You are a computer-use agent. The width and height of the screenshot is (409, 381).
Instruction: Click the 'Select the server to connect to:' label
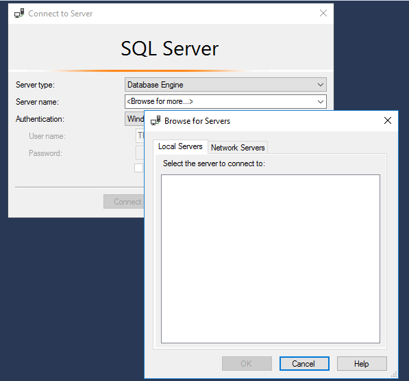click(x=214, y=163)
